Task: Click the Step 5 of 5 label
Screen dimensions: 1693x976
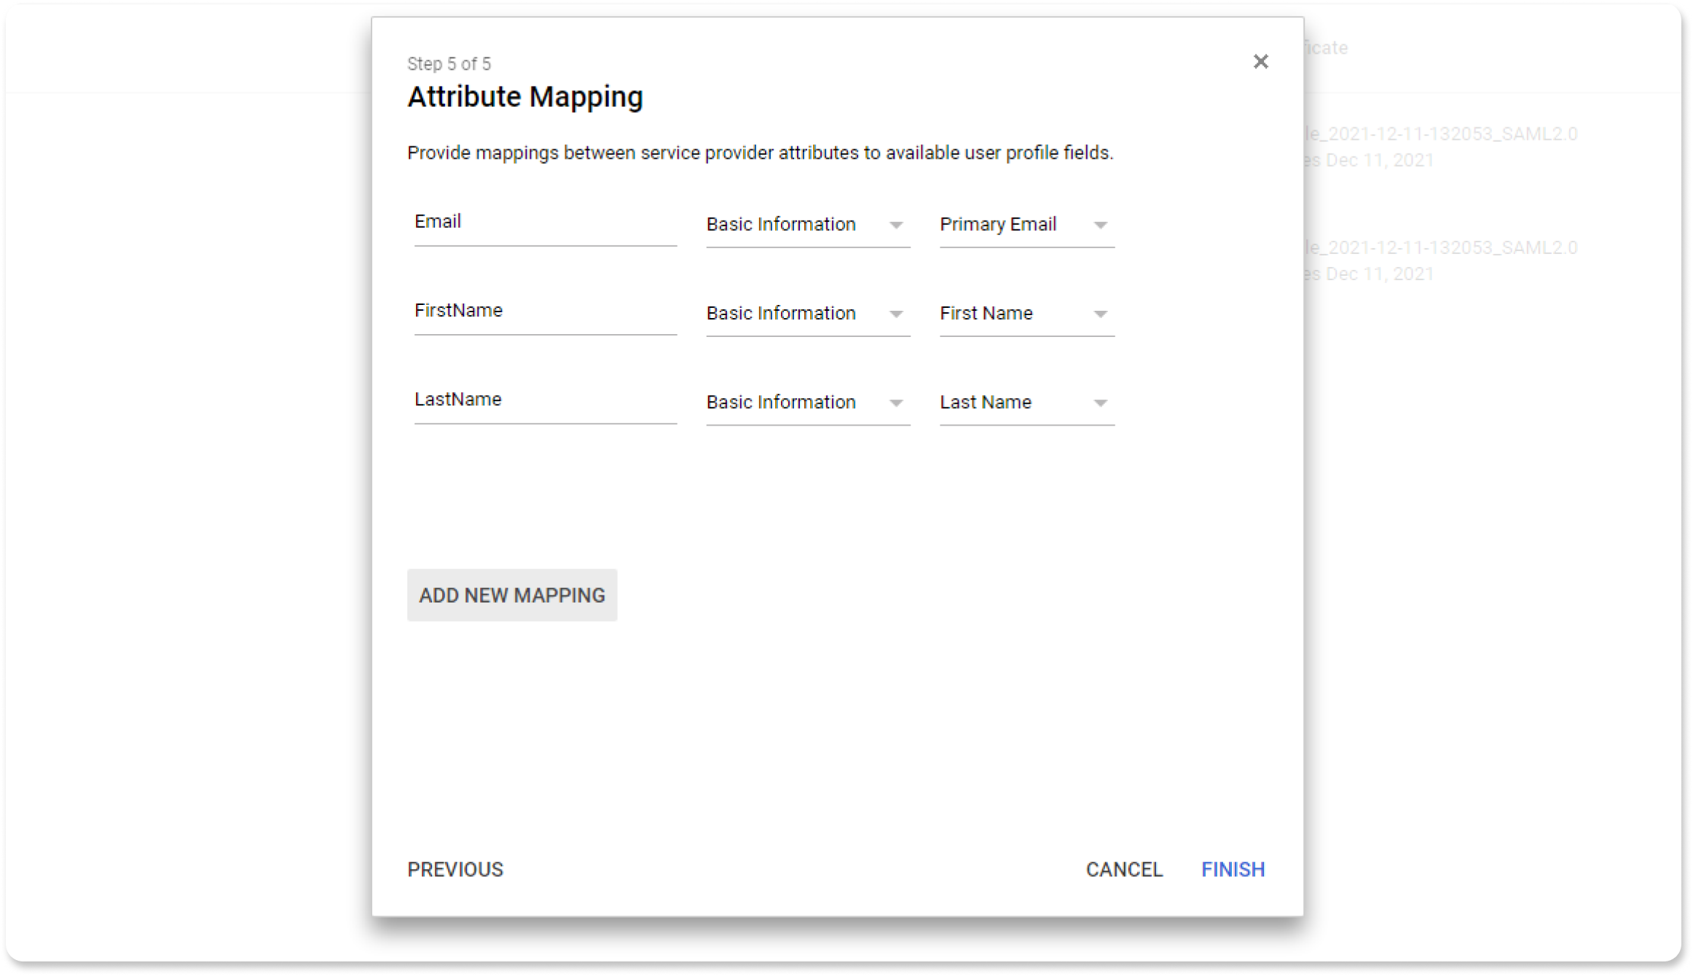Action: coord(449,64)
